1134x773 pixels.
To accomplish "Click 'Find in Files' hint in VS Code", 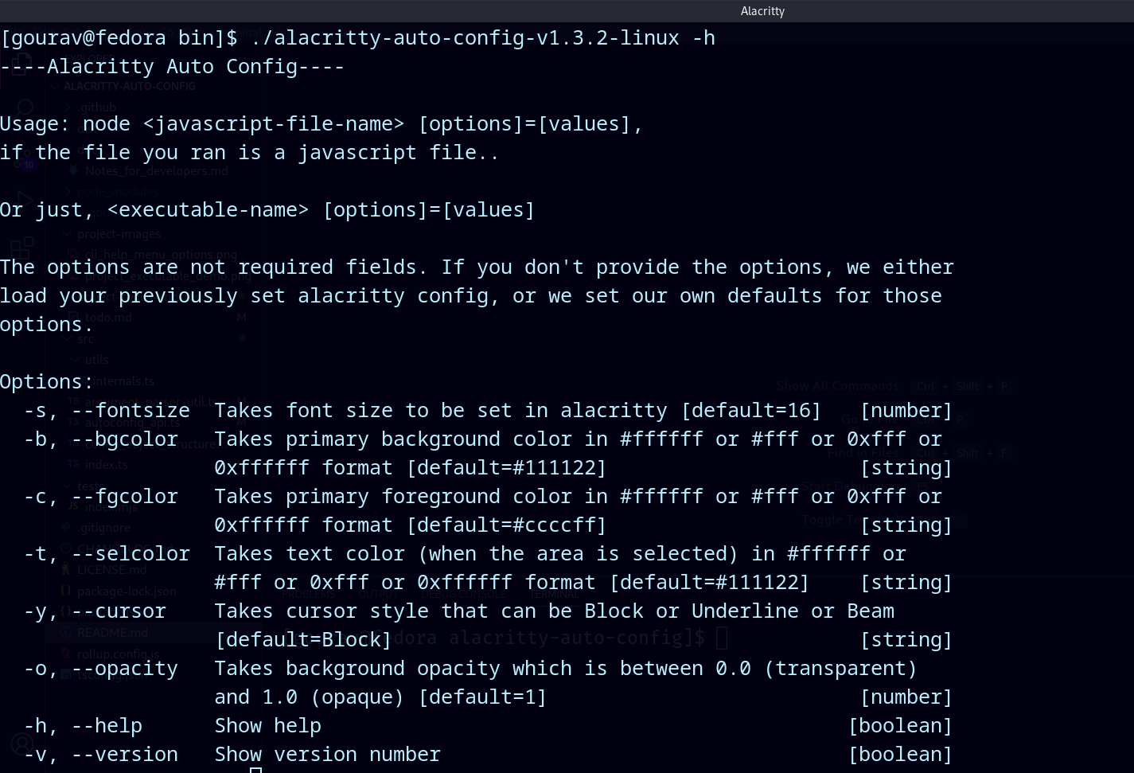I will click(x=863, y=453).
